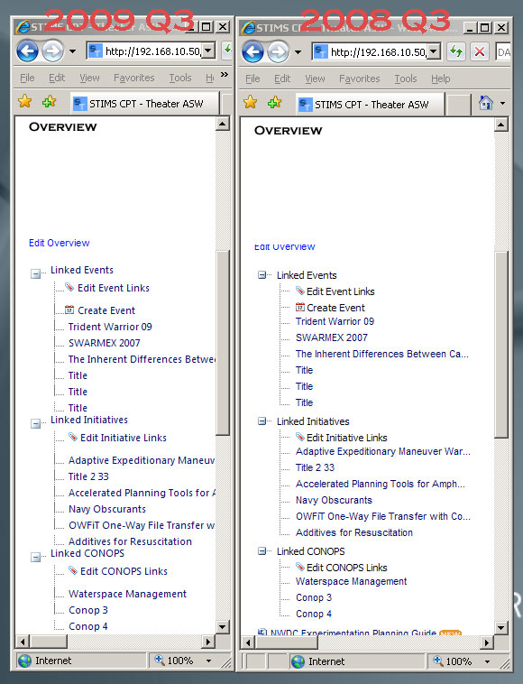Viewport: 523px width, 684px height.
Task: Click Edit Overview link in left window
Action: [x=60, y=243]
